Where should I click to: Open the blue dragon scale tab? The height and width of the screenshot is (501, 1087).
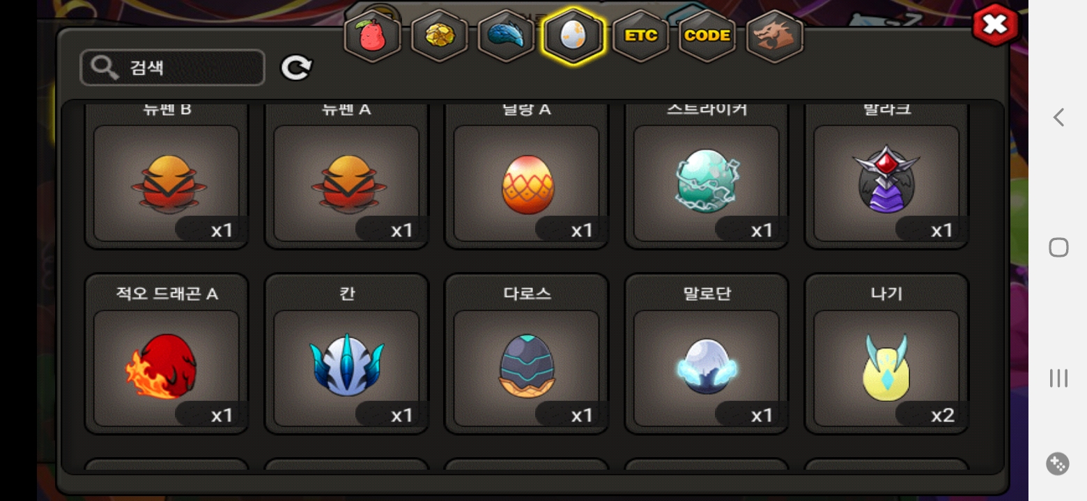[507, 36]
